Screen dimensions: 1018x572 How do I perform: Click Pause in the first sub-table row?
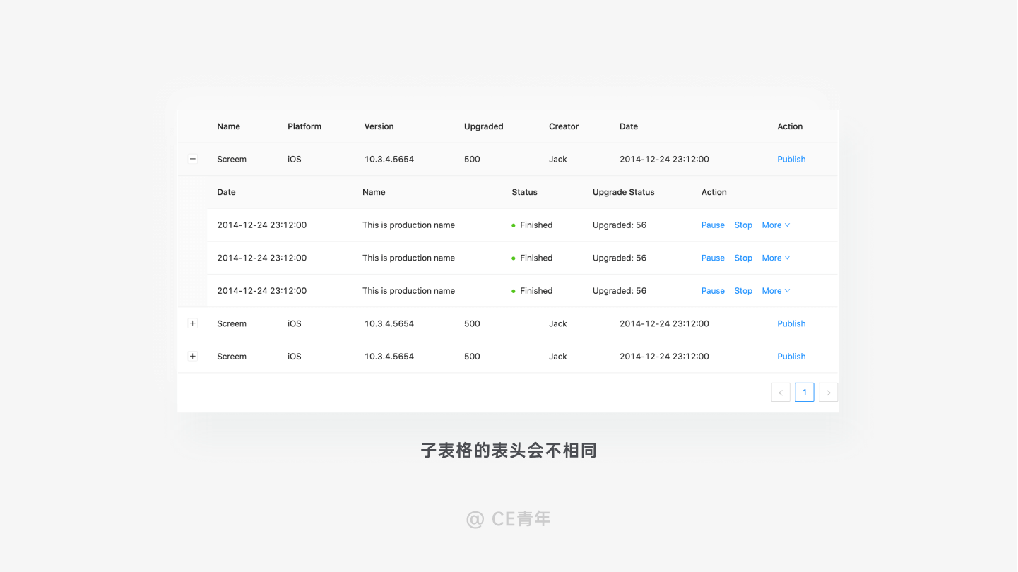point(713,225)
